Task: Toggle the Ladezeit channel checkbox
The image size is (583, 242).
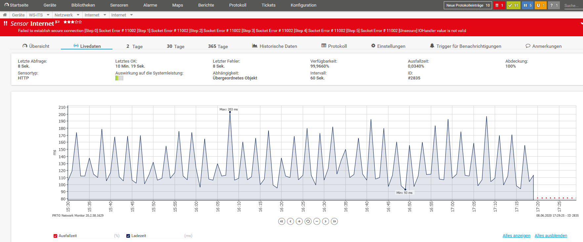Action: 128,236
